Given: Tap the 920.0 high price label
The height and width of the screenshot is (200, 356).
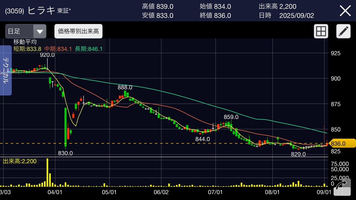Looking at the screenshot, I should pos(47,55).
